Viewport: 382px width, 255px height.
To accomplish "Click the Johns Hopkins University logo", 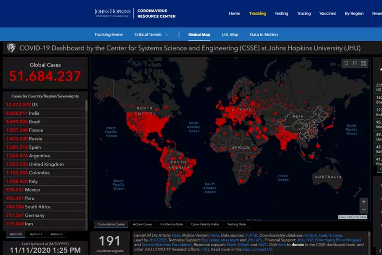I will pos(112,13).
